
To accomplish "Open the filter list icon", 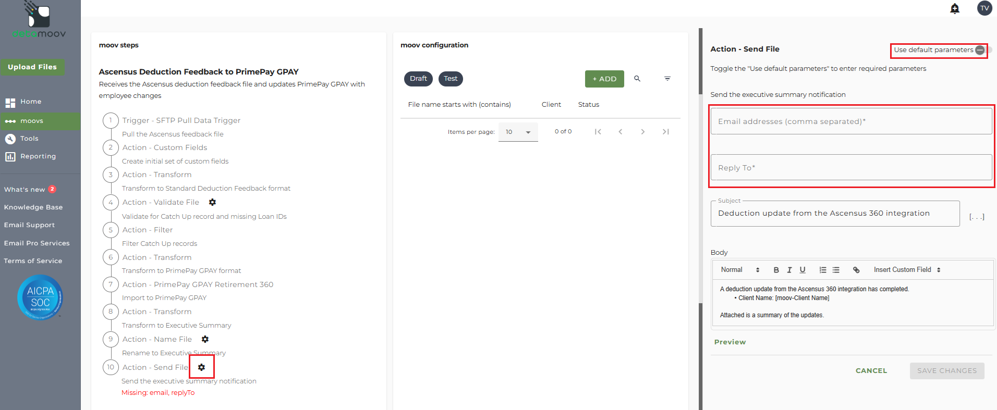I will pyautogui.click(x=667, y=79).
